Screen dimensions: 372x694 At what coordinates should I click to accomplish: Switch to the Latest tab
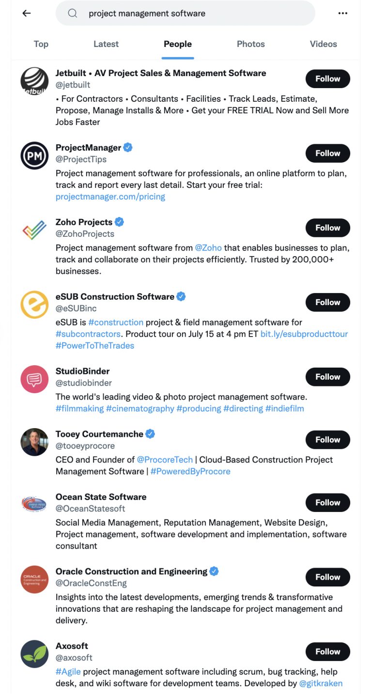pyautogui.click(x=106, y=44)
